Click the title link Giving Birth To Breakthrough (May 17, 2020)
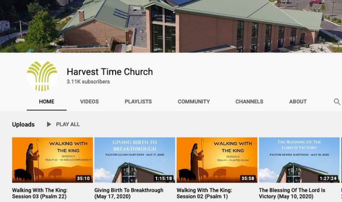The height and width of the screenshot is (202, 342). tap(129, 193)
